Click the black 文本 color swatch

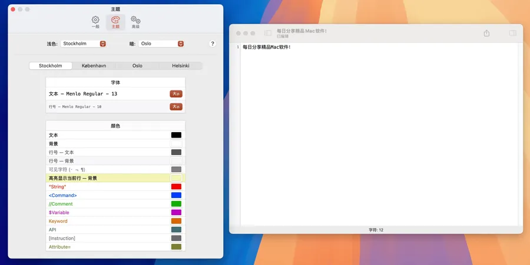click(x=176, y=135)
